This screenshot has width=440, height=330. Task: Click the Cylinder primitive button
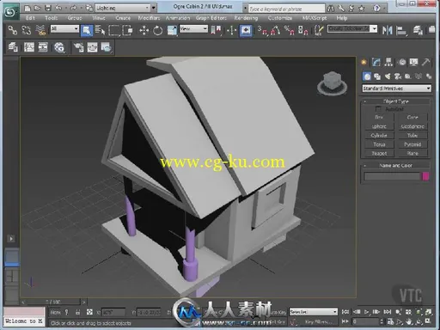click(x=379, y=135)
